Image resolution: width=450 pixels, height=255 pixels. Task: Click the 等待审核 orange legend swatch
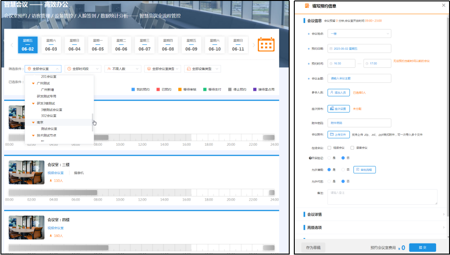180,89
